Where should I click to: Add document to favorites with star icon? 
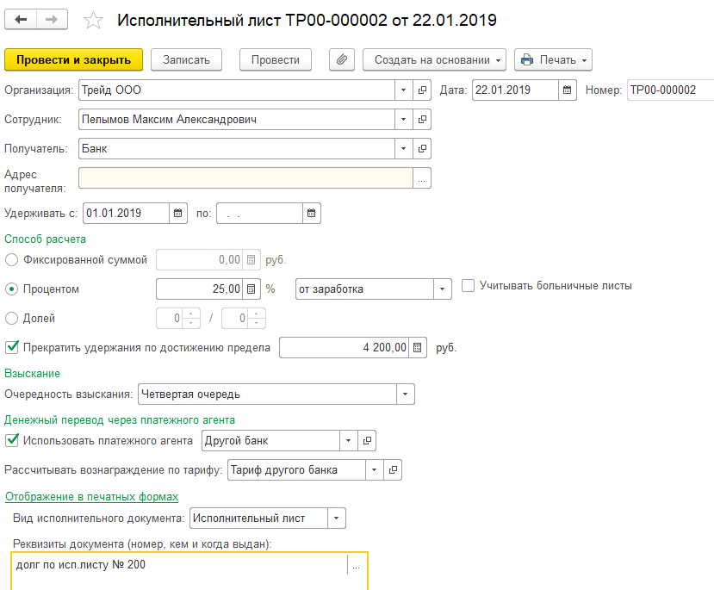(93, 21)
